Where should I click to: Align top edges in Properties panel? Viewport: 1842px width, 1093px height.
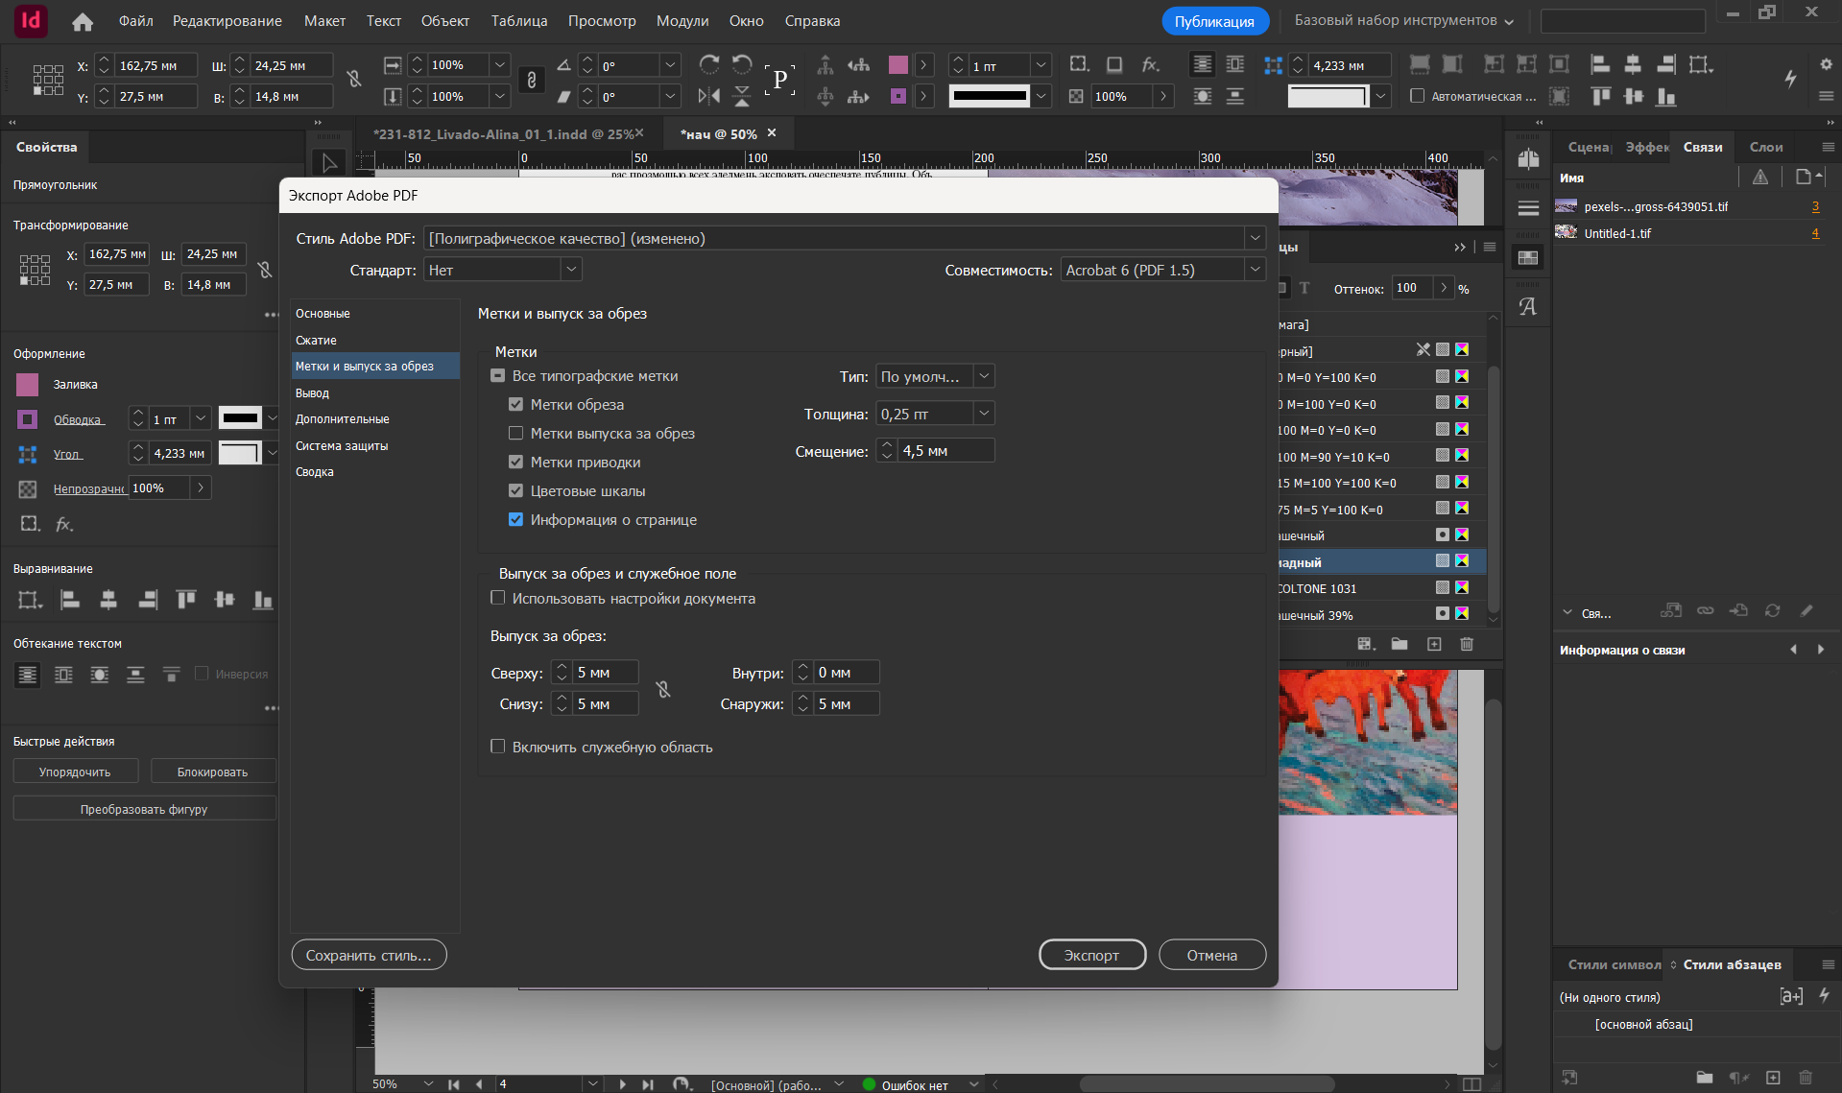[x=186, y=601]
